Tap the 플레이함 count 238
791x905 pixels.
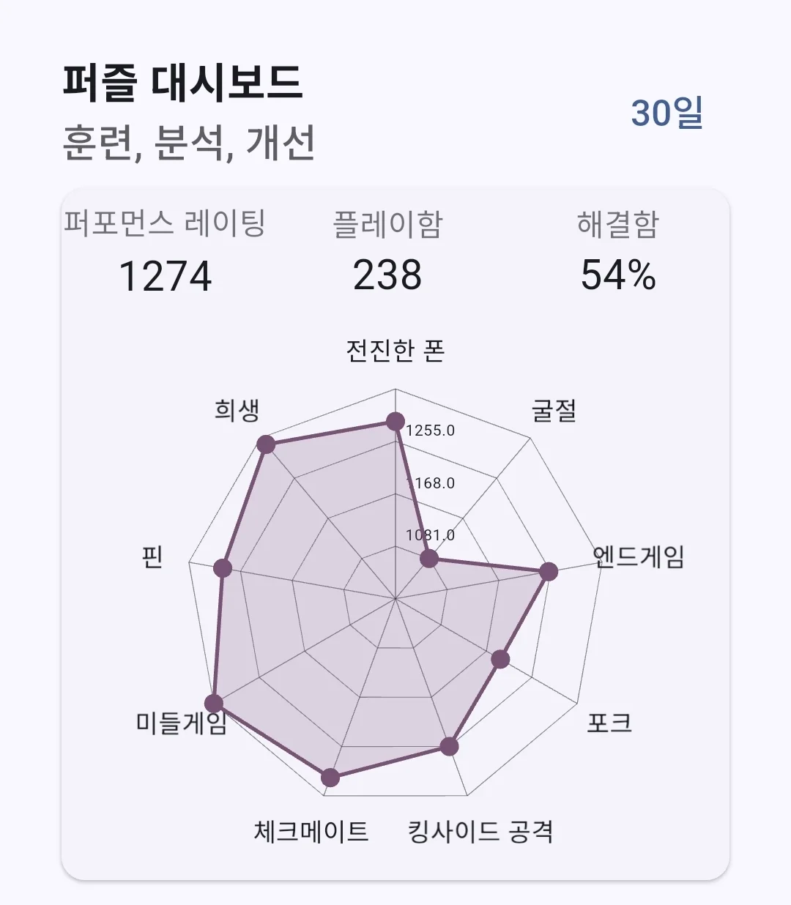pos(387,276)
